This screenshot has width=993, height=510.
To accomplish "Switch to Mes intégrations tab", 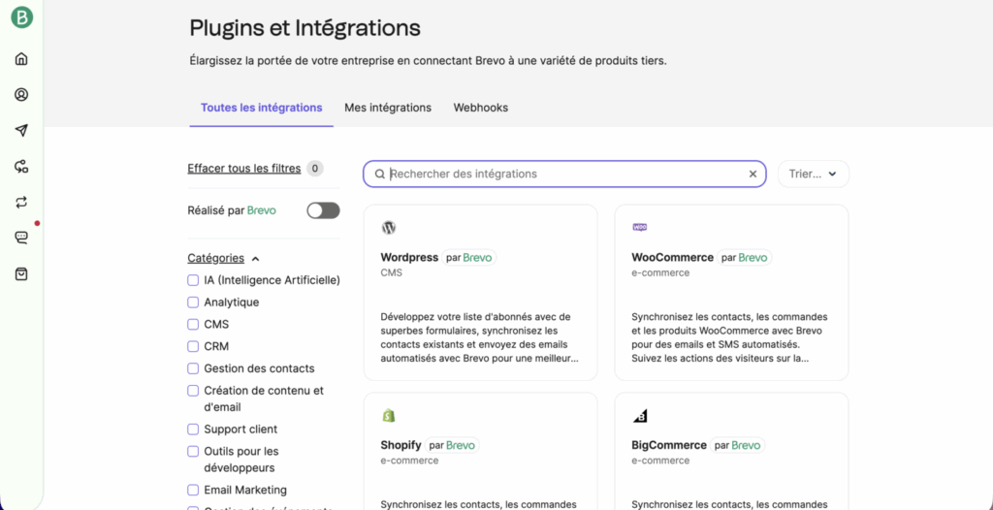I will (388, 108).
